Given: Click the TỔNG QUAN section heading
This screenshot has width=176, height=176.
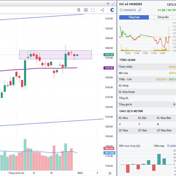Looking at the screenshot, I should coord(127,60).
